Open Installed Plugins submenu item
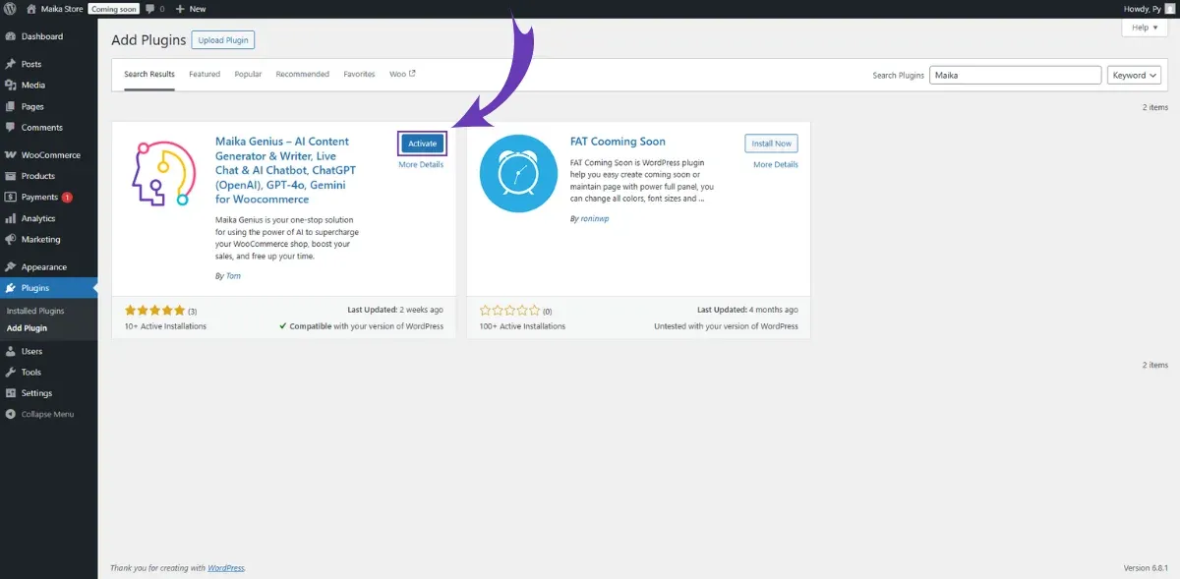 35,311
